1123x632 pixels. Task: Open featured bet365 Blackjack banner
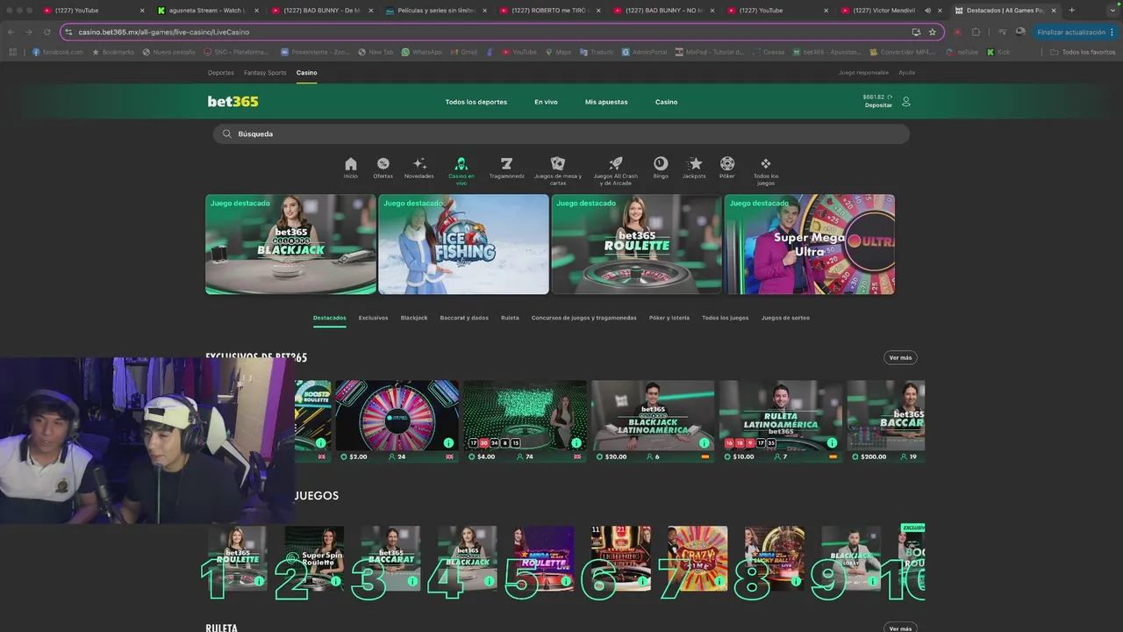(x=290, y=244)
